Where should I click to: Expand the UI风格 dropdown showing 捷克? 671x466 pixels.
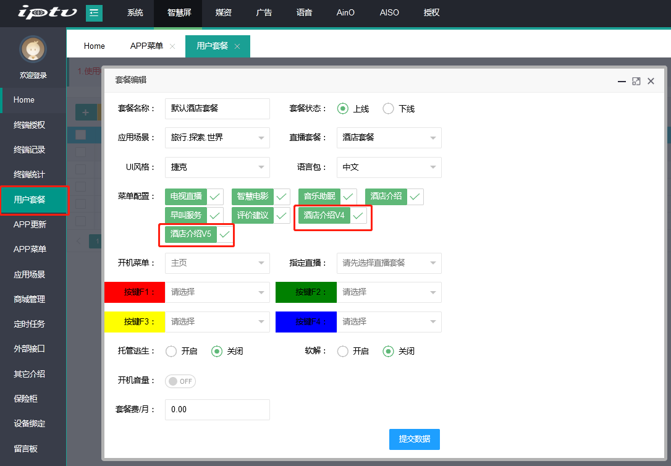pos(217,167)
